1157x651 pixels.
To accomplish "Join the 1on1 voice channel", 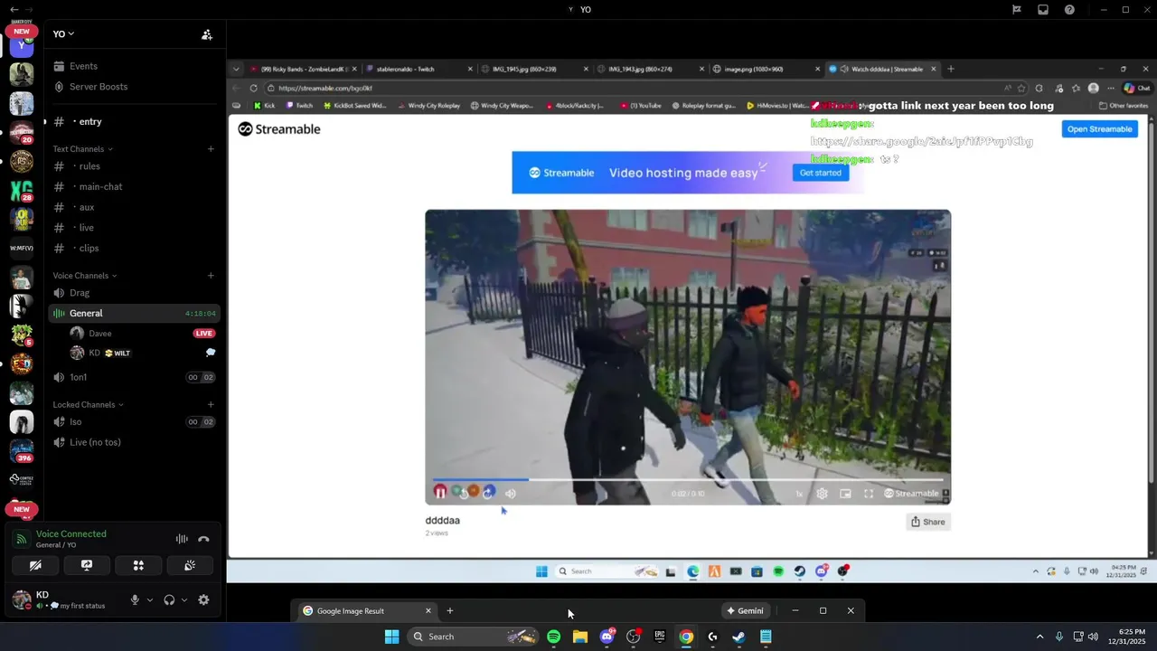I will coord(134,377).
